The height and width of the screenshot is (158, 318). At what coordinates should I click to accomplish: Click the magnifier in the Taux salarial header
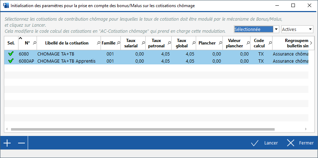(144, 43)
